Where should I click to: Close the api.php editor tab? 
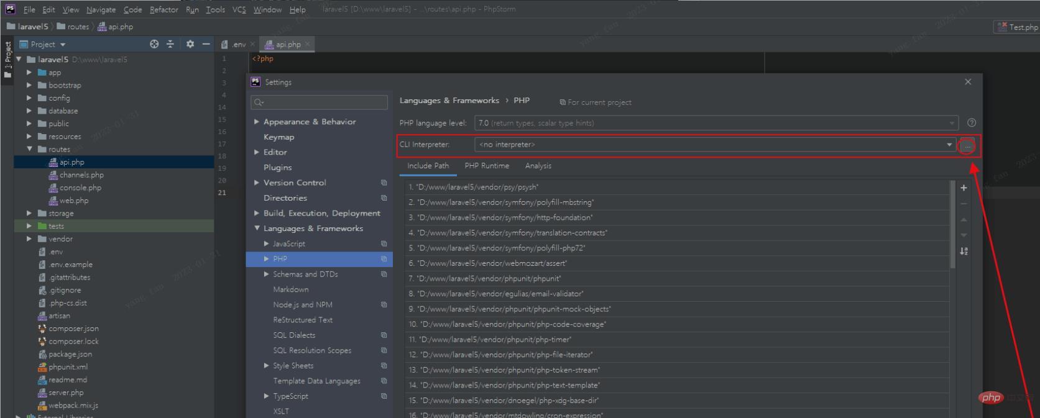click(307, 44)
